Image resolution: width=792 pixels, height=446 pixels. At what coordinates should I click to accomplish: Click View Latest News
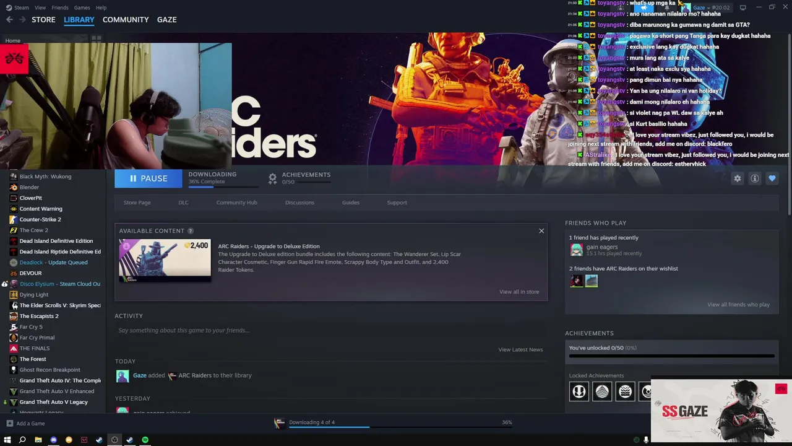pos(520,349)
